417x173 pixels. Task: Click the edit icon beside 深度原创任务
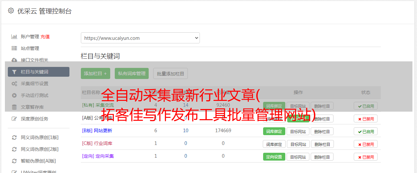click(x=14, y=119)
